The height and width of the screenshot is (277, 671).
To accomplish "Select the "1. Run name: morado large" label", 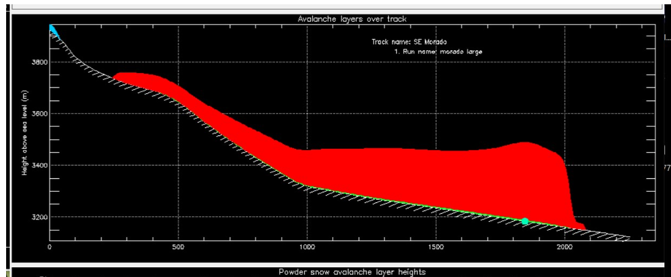I will tap(439, 52).
